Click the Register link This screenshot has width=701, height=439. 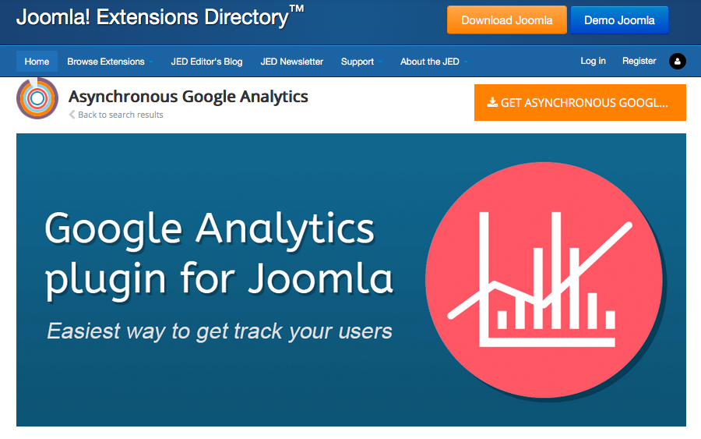[639, 61]
